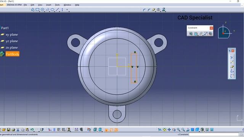Click the Pan icon
The height and width of the screenshot is (137, 244).
point(169,129)
